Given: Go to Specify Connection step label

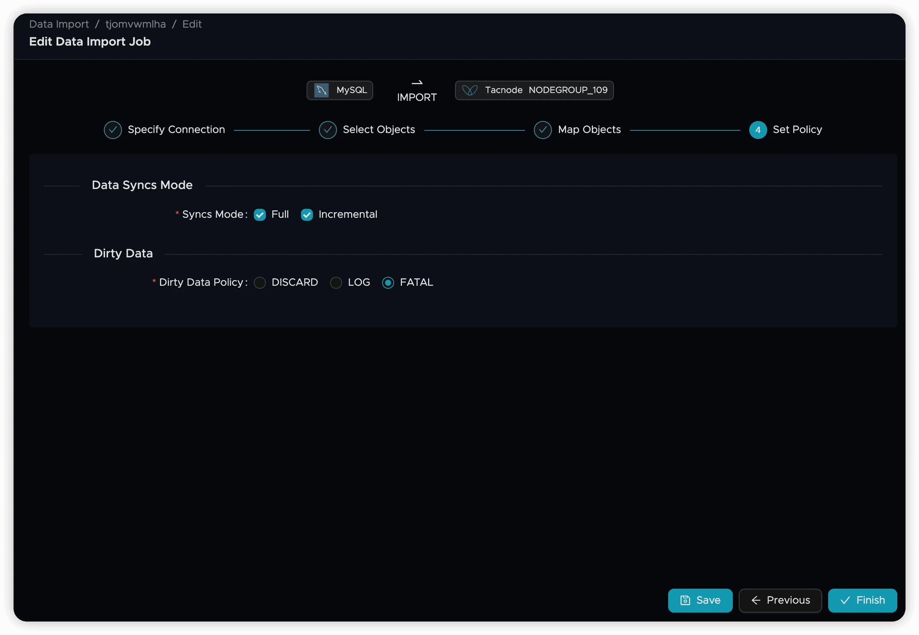Looking at the screenshot, I should point(176,130).
